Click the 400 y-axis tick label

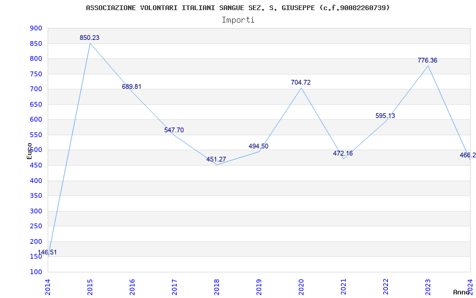click(36, 181)
